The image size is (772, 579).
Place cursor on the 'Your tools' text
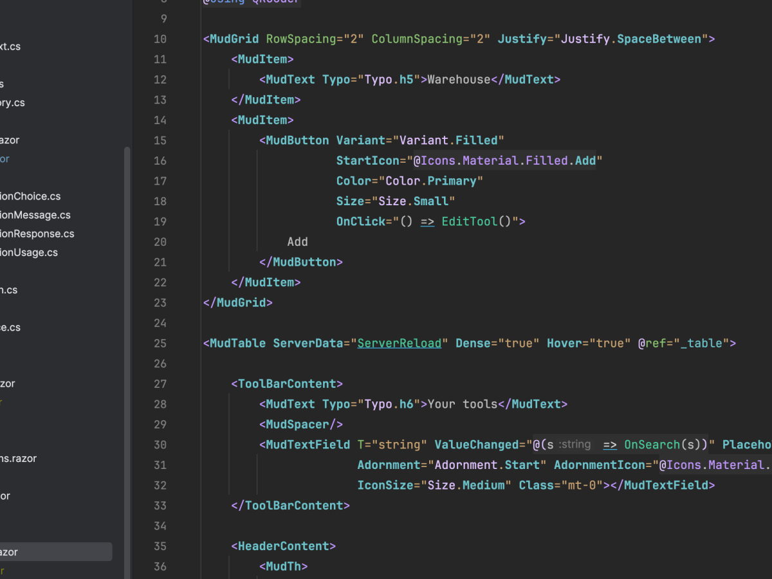(462, 404)
